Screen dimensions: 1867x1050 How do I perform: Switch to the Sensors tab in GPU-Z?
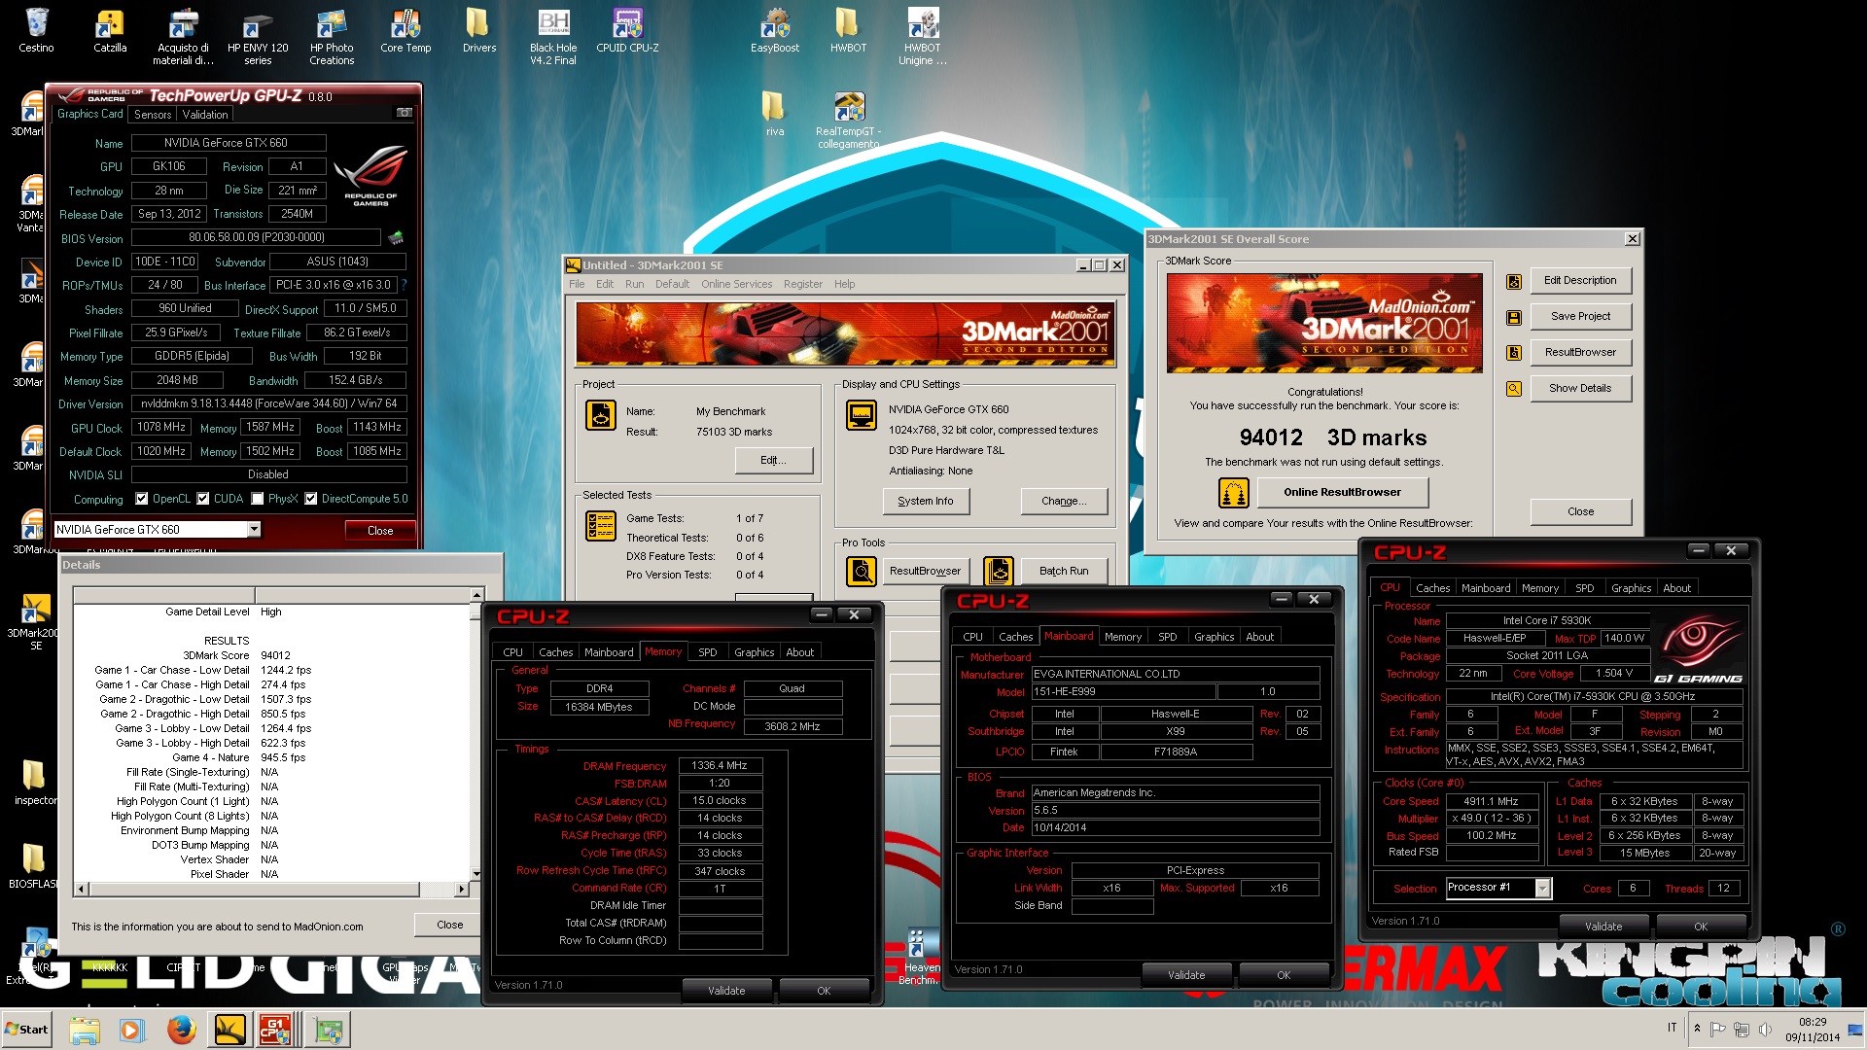(x=153, y=115)
